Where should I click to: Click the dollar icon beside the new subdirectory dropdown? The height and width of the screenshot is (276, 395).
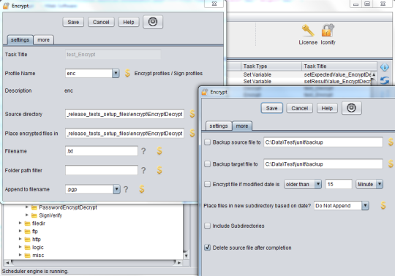(383, 206)
